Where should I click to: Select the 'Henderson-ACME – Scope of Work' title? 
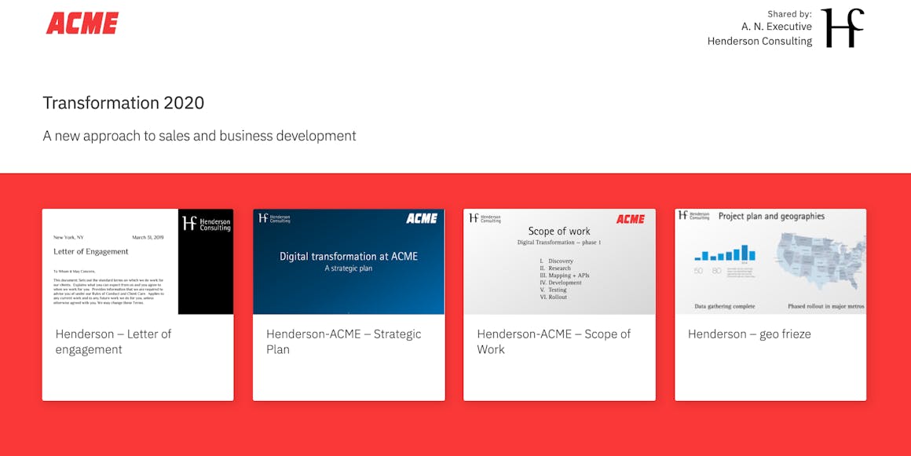point(554,341)
